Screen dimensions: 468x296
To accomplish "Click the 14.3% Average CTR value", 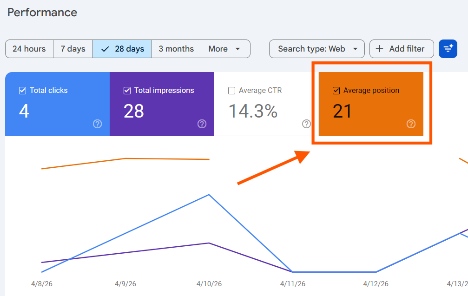I will [253, 111].
